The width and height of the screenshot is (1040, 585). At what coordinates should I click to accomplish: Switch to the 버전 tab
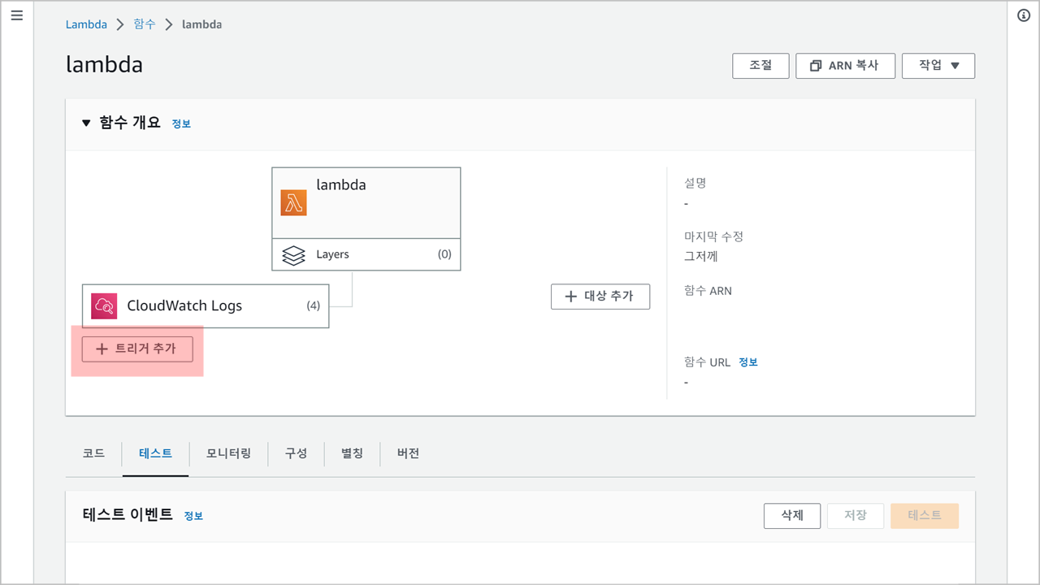tap(408, 453)
